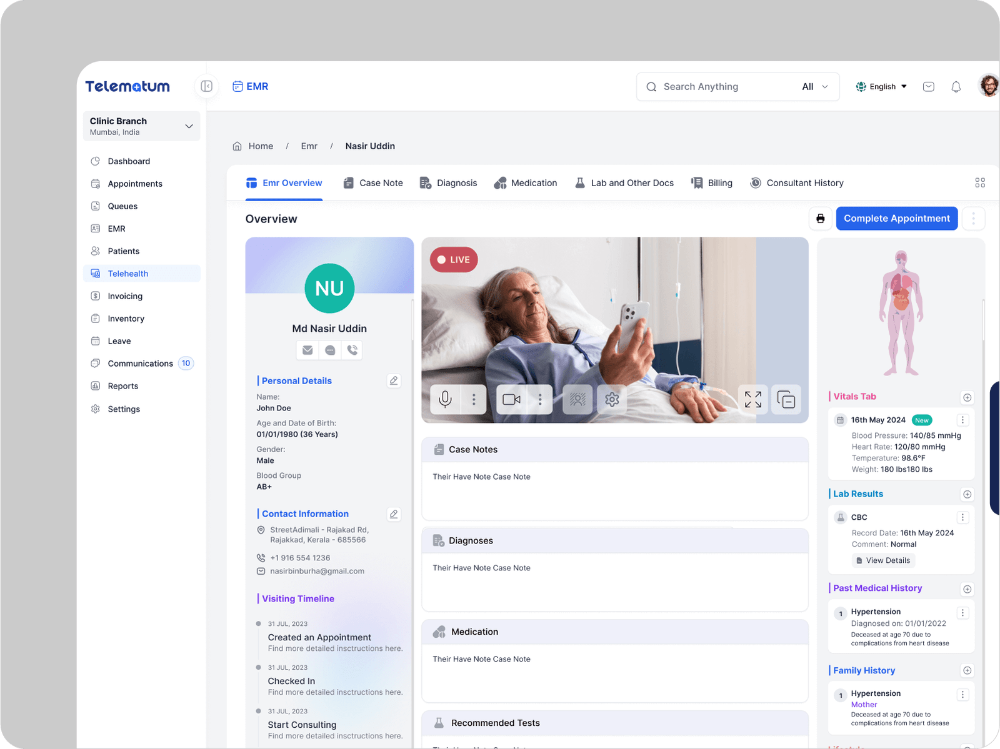1000x749 pixels.
Task: Expand the Clinic Branch dropdown
Action: [x=189, y=126]
